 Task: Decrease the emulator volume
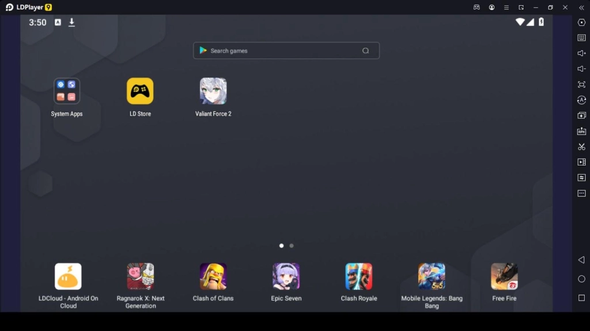(x=581, y=69)
